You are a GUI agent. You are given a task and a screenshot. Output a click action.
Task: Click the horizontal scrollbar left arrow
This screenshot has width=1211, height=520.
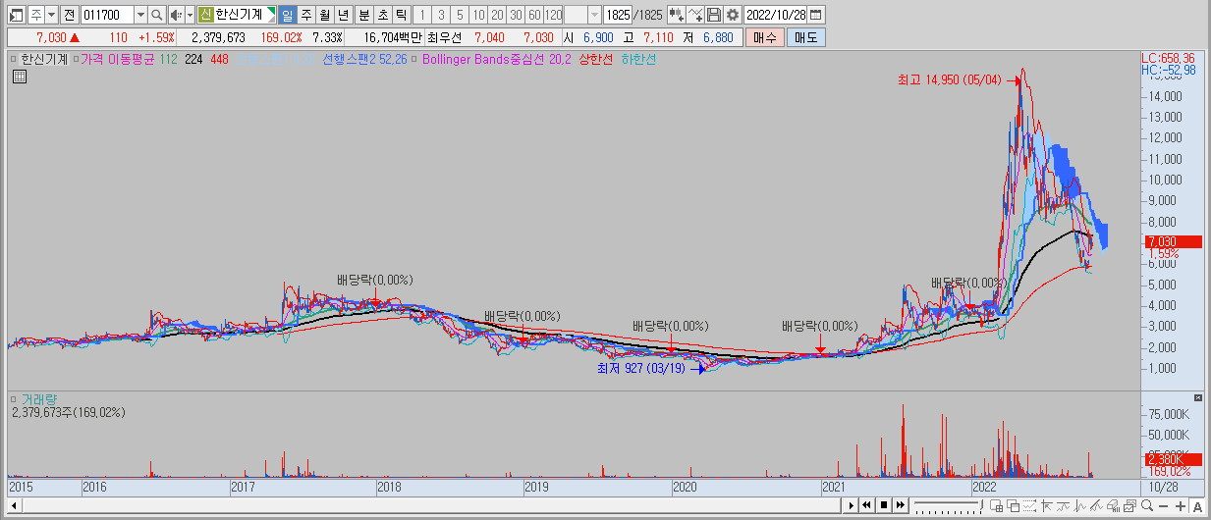click(15, 505)
